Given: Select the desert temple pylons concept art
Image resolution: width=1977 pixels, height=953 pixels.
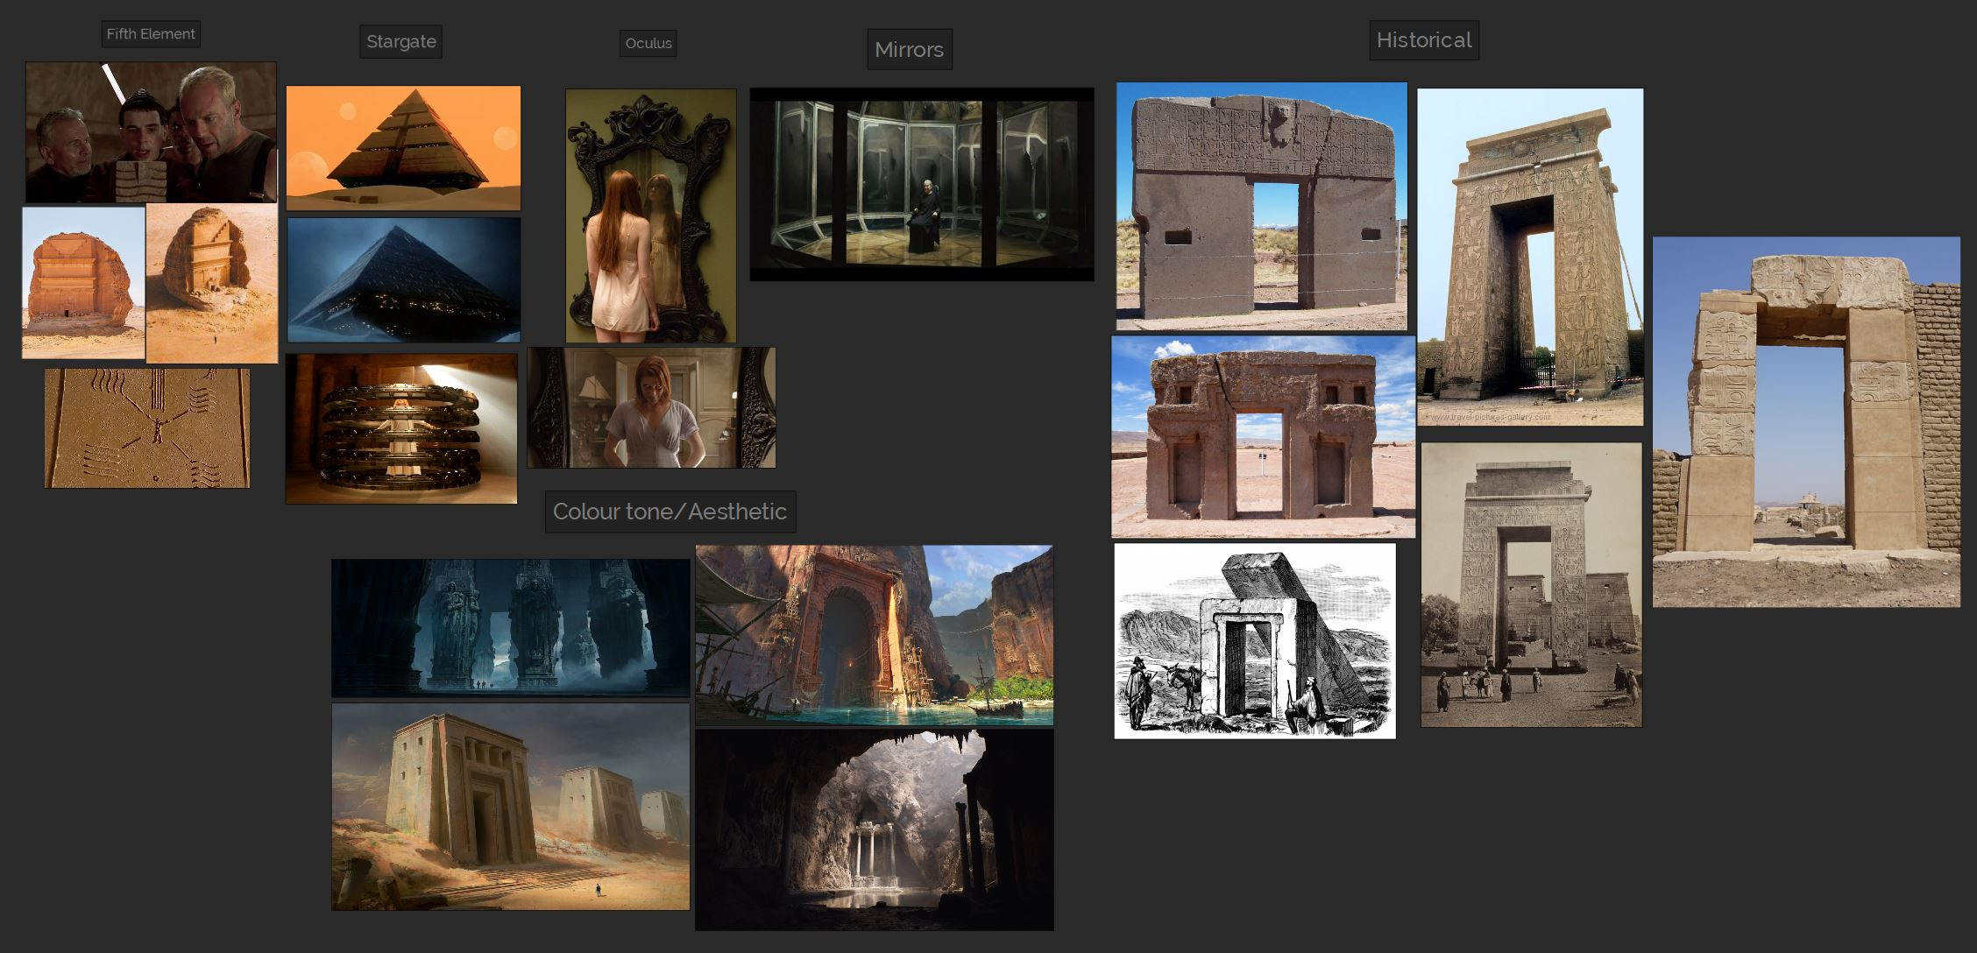Looking at the screenshot, I should click(511, 807).
